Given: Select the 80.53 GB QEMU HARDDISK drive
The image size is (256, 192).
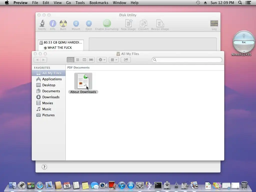Looking at the screenshot, I should [x=61, y=42].
